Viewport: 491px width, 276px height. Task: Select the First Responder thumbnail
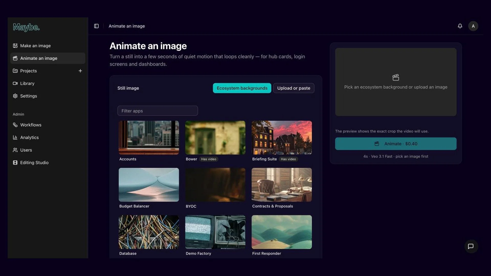282,232
